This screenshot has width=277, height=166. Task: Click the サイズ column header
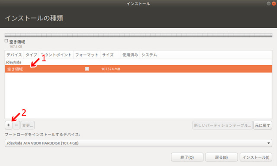[x=111, y=55]
